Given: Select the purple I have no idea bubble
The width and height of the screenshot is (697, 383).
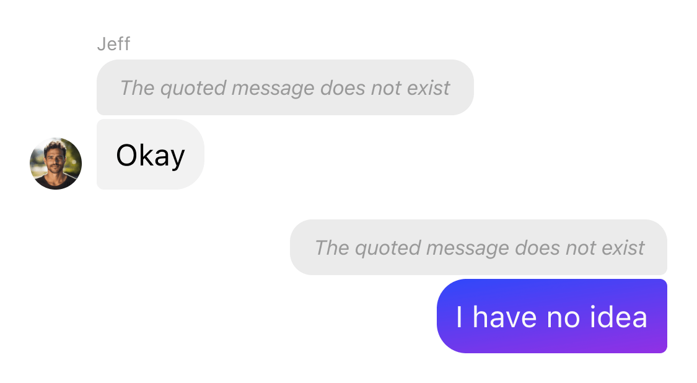Looking at the screenshot, I should tap(551, 316).
